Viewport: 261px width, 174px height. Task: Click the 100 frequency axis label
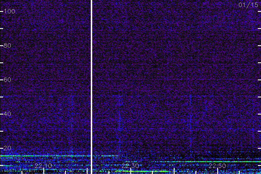tap(9, 11)
